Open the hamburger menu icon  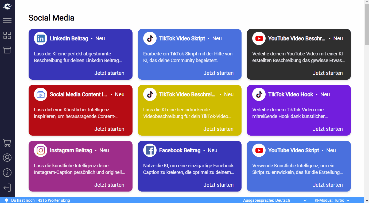point(7,21)
